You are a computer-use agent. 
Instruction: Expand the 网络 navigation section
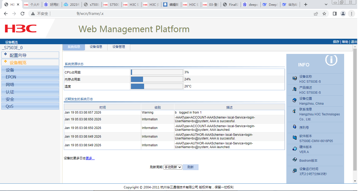coord(30,85)
